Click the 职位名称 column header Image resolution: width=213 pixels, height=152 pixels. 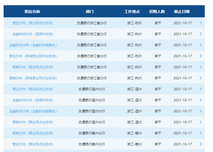pyautogui.click(x=32, y=12)
